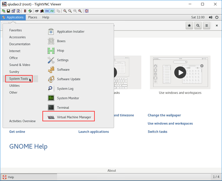
Task: Click the star bookmark button in Help
Action: [x=189, y=26]
